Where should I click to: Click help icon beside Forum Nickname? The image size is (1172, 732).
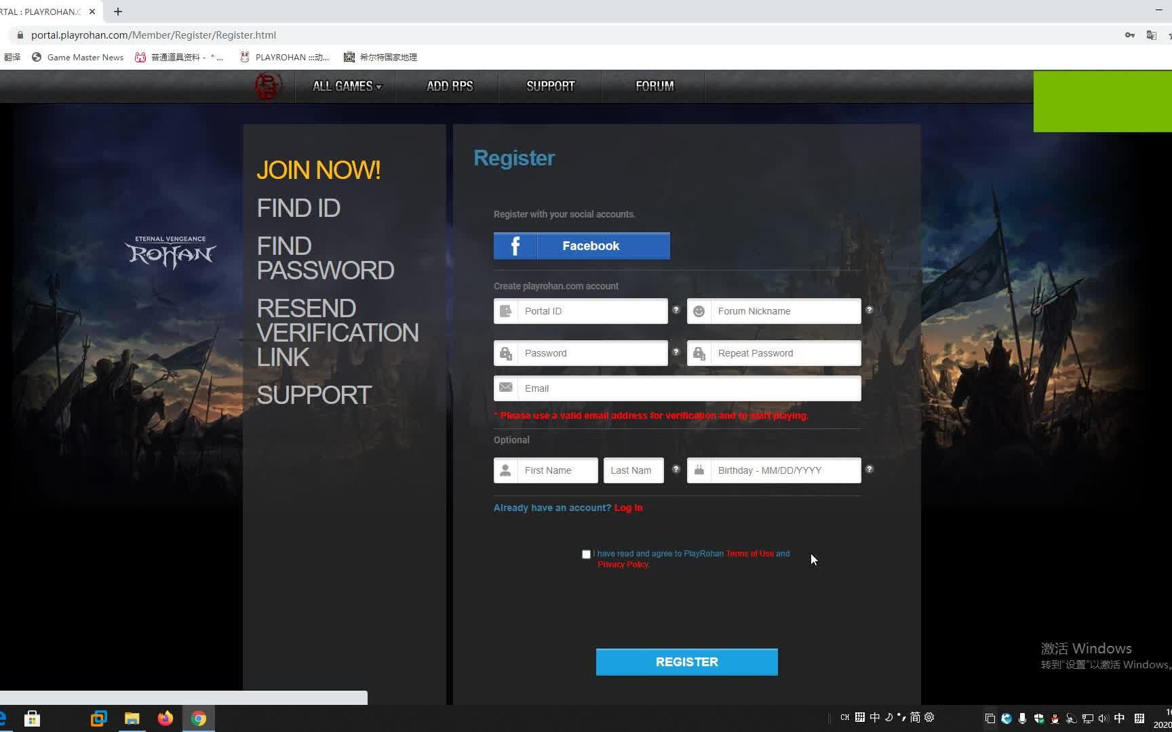click(x=869, y=310)
